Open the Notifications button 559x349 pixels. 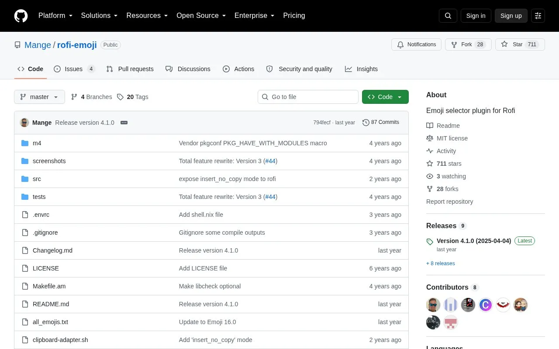coord(417,44)
